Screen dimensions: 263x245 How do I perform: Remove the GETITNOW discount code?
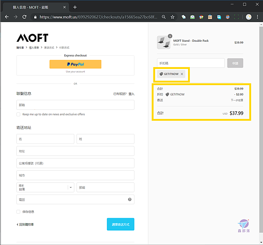(182, 74)
